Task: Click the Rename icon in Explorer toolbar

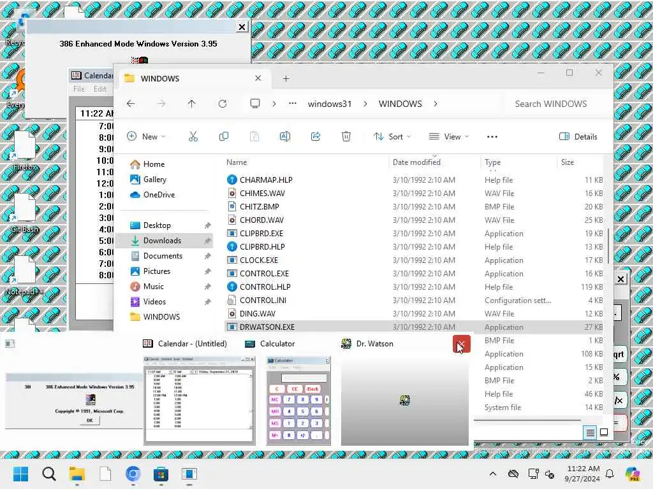Action: (x=285, y=136)
